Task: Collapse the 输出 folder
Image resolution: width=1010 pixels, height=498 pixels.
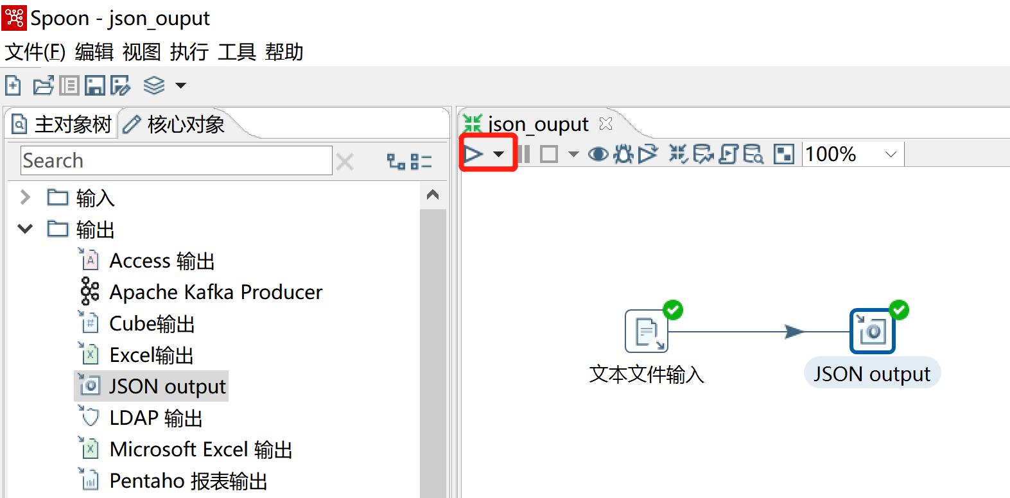Action: pos(25,228)
